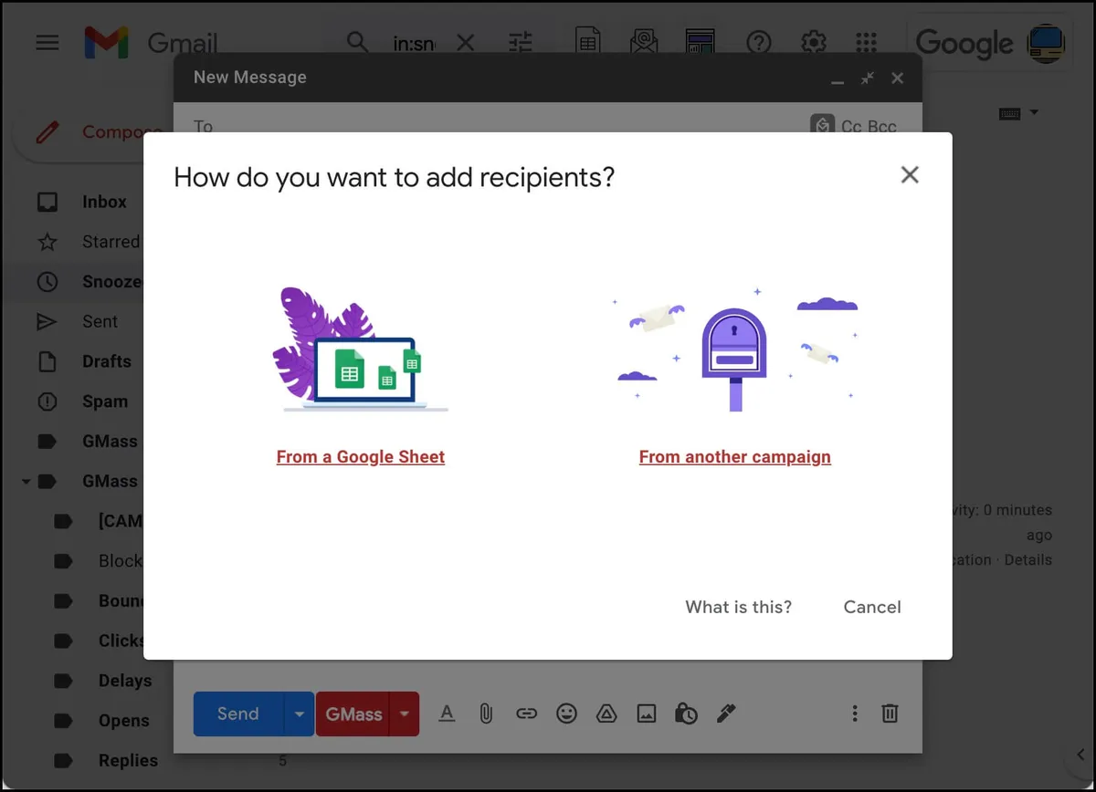1096x792 pixels.
Task: Open the Send options dropdown arrow
Action: (300, 714)
